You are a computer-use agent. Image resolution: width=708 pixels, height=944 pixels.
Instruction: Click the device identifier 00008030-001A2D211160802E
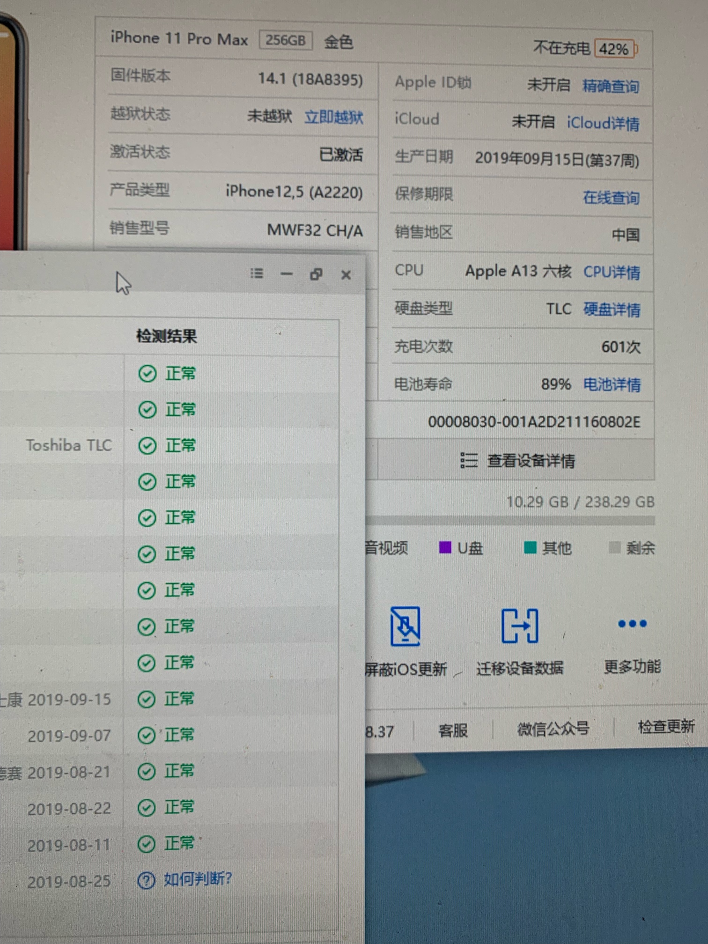(x=534, y=422)
